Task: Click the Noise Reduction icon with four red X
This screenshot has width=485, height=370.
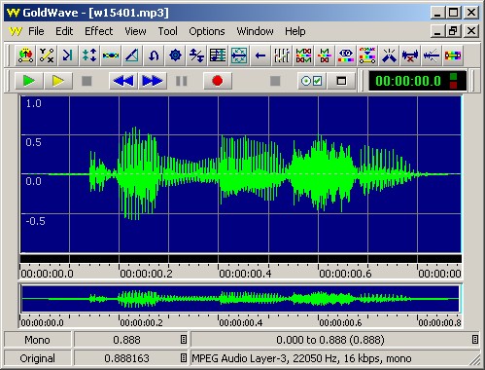Action: coord(303,55)
